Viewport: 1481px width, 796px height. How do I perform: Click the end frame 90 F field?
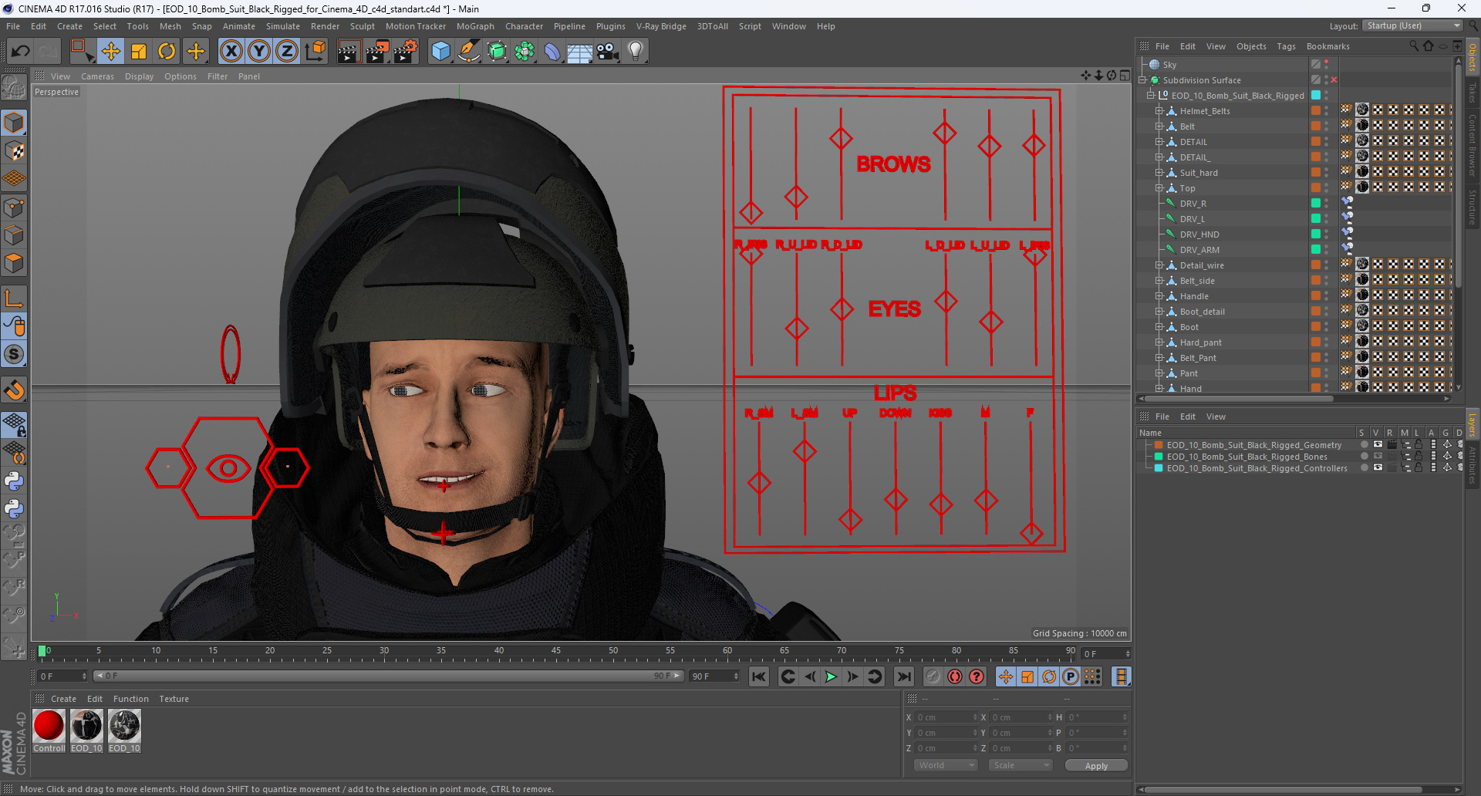[x=714, y=676]
